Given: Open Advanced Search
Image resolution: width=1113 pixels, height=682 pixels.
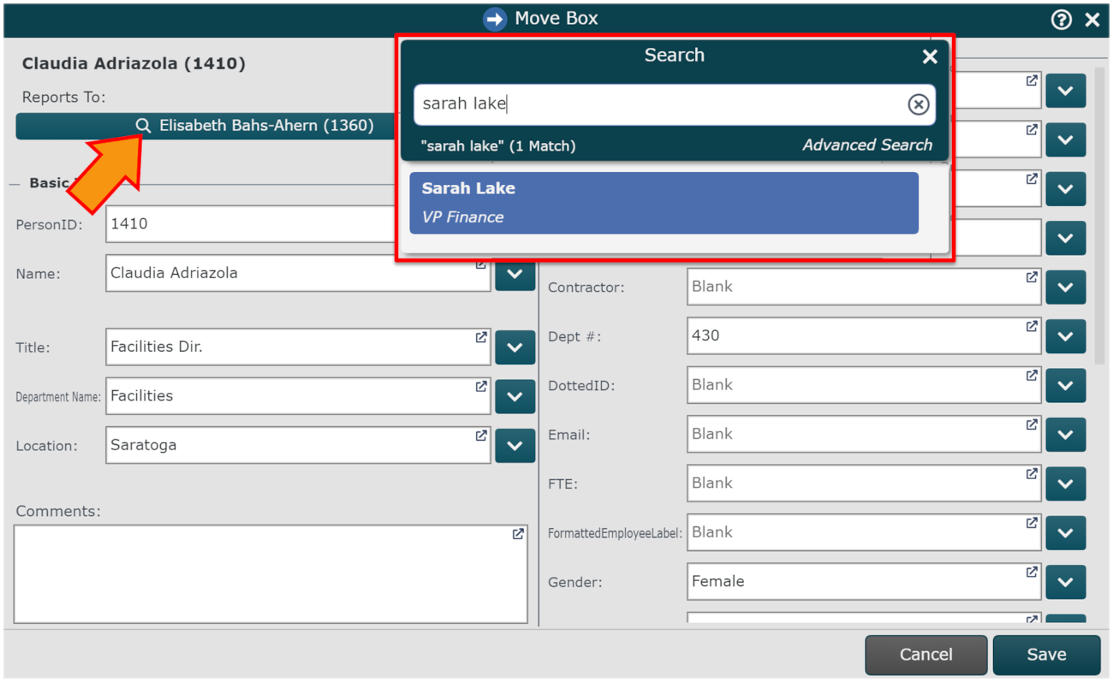Looking at the screenshot, I should (x=867, y=145).
